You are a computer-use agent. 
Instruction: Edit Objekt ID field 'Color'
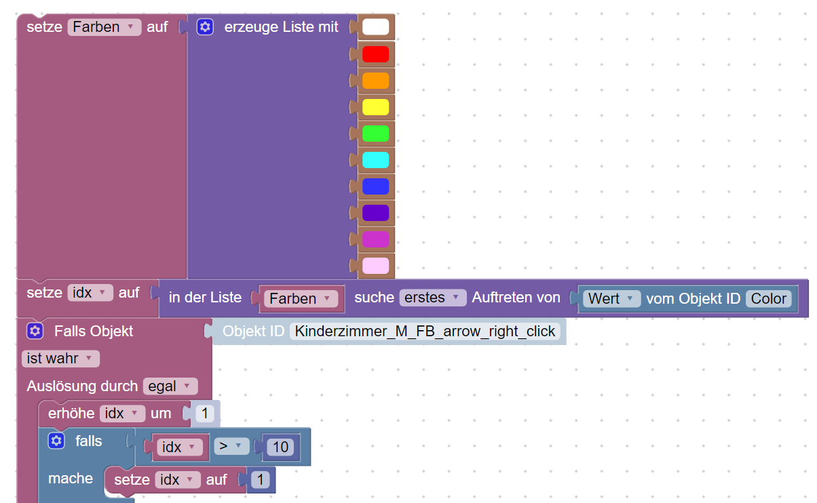click(768, 298)
